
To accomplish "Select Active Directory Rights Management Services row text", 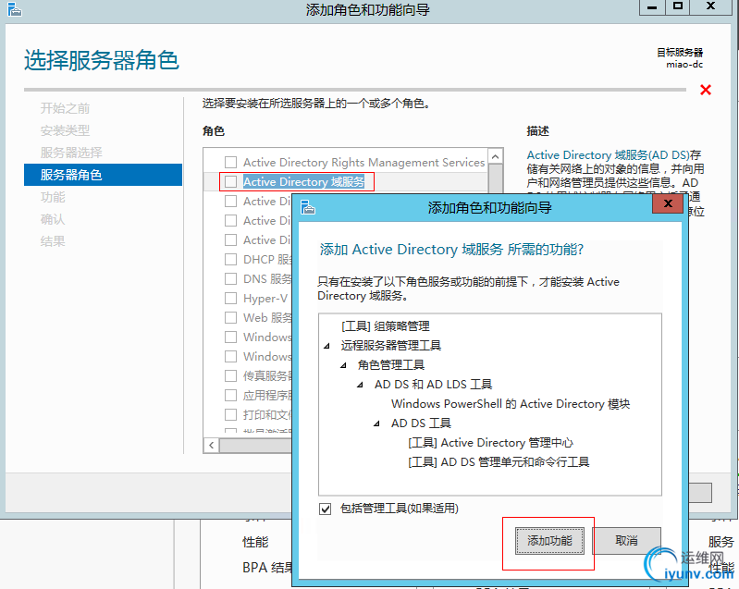I will tap(363, 163).
